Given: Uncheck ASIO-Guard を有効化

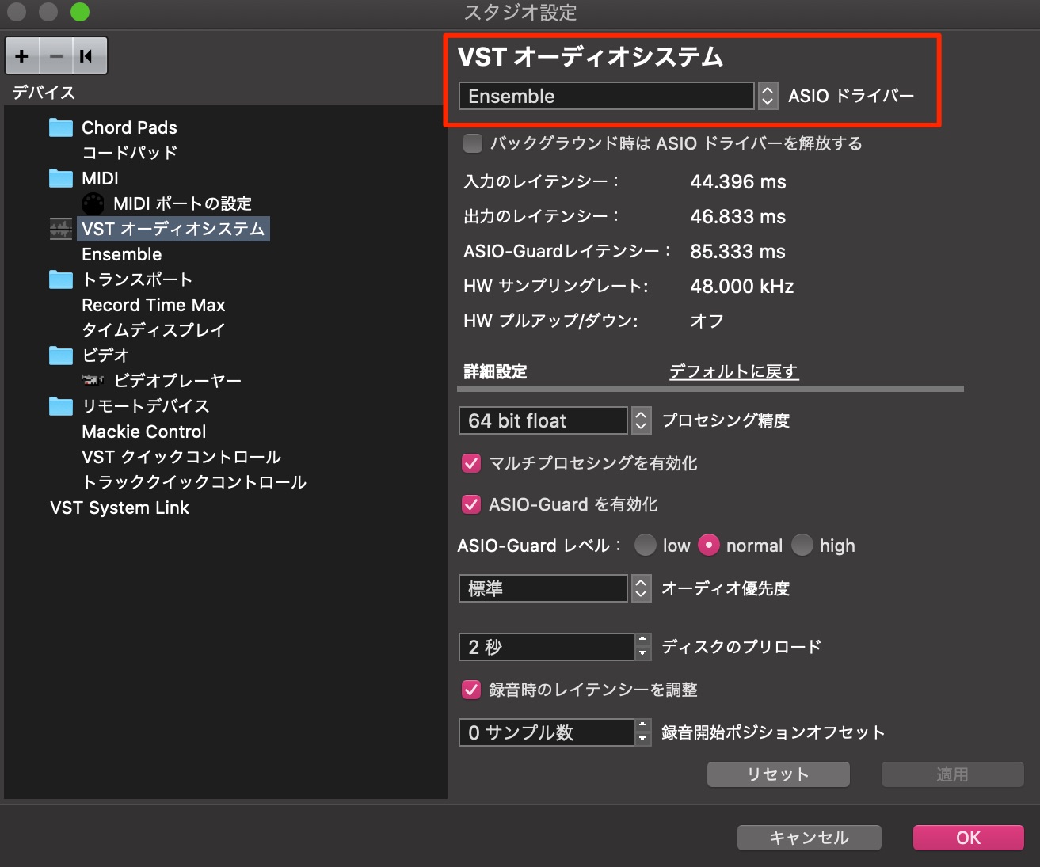Looking at the screenshot, I should click(471, 504).
